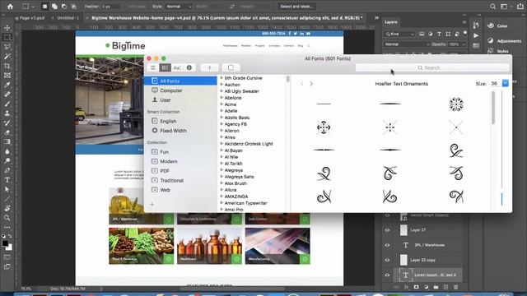Select the Hand tool

pyautogui.click(x=7, y=208)
